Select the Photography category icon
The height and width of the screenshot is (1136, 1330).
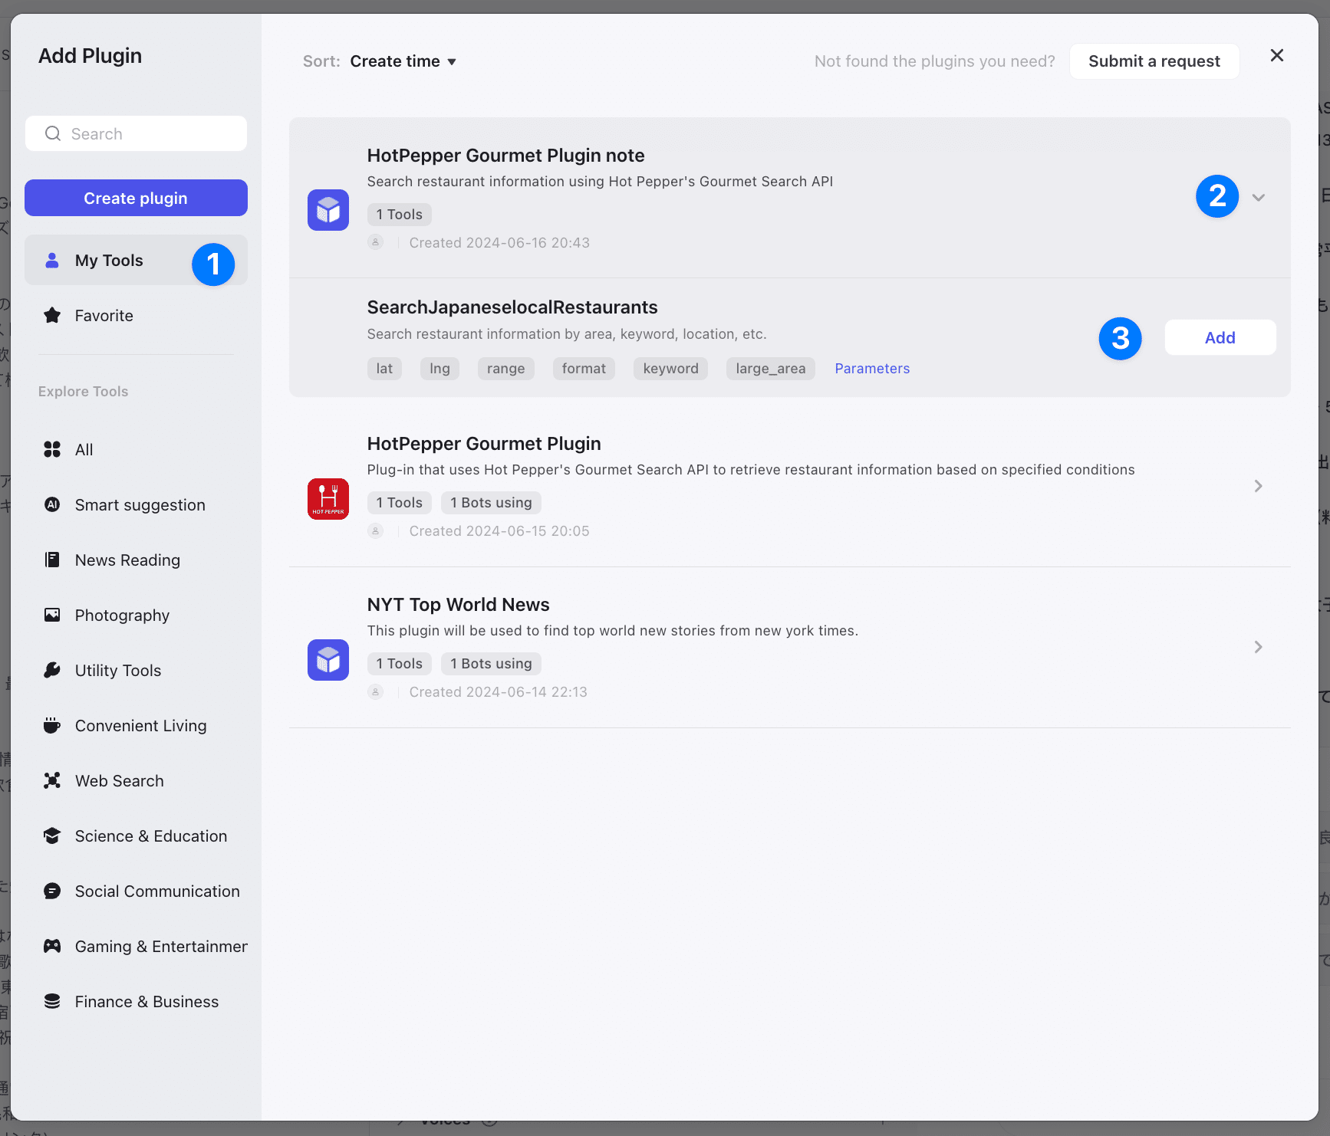(x=52, y=616)
